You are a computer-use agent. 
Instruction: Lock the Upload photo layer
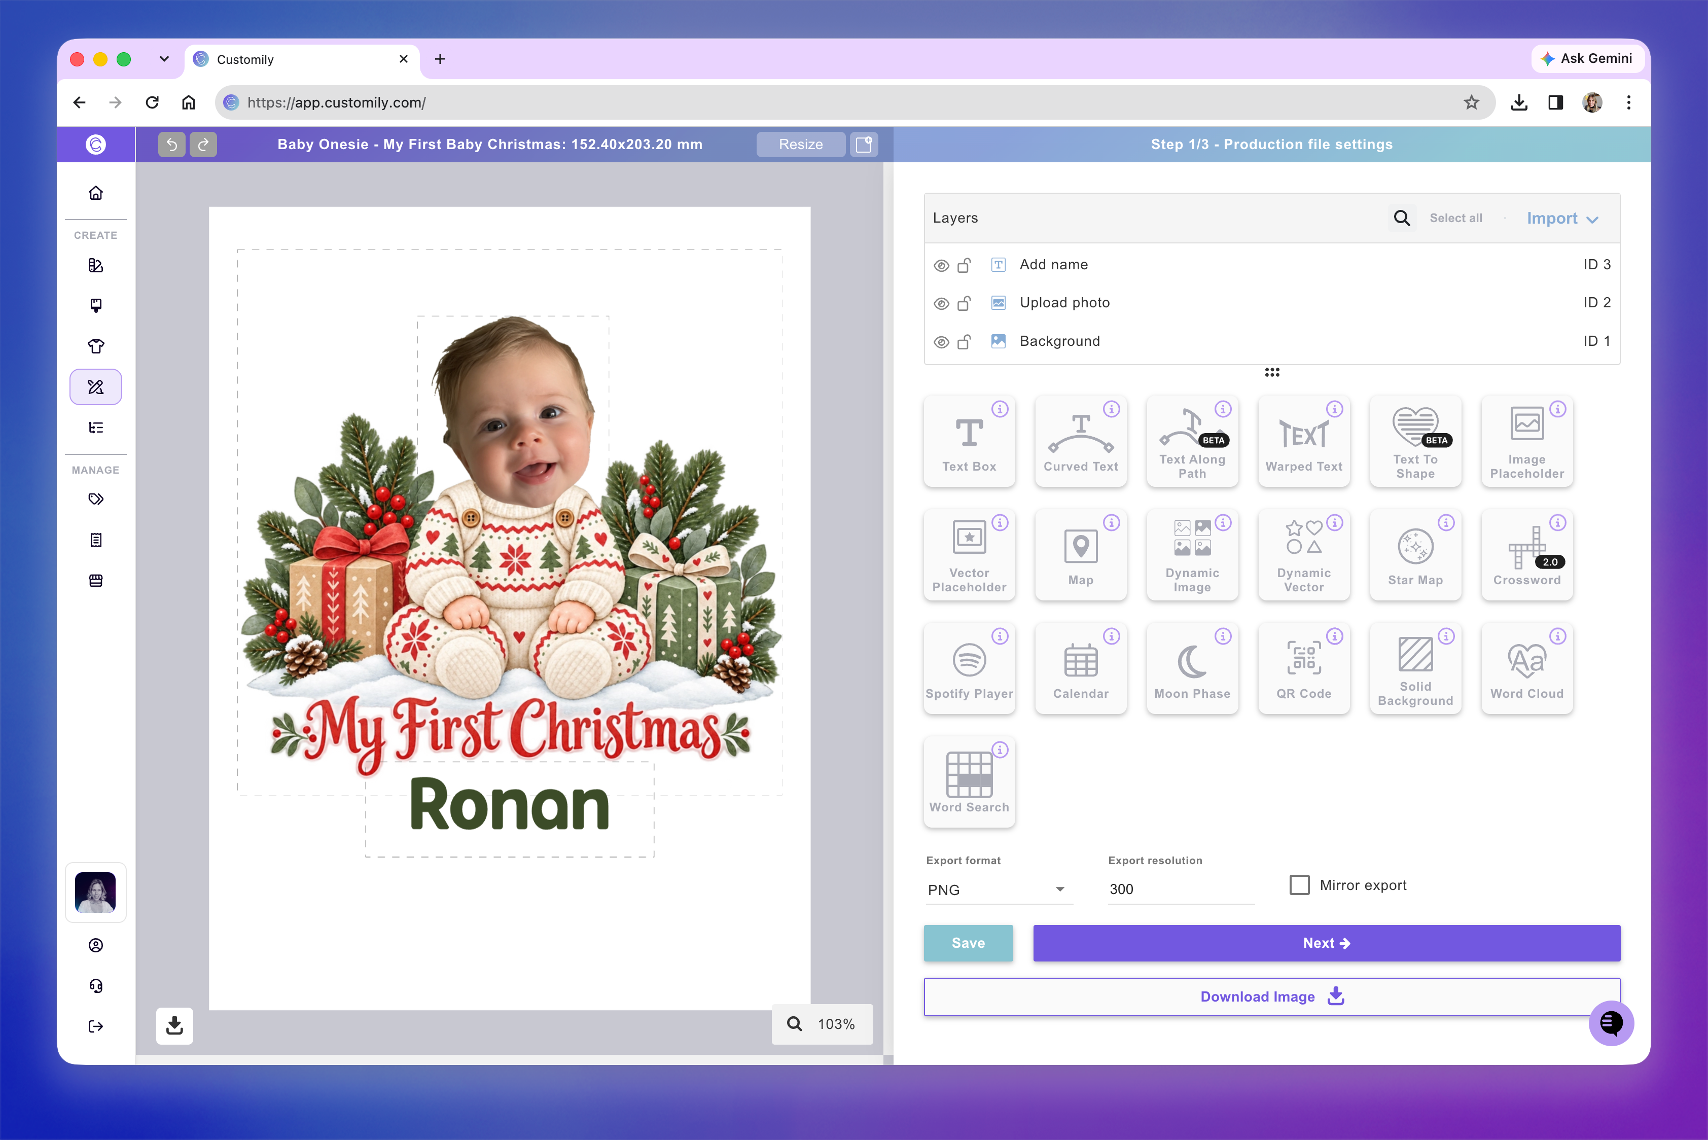point(964,303)
